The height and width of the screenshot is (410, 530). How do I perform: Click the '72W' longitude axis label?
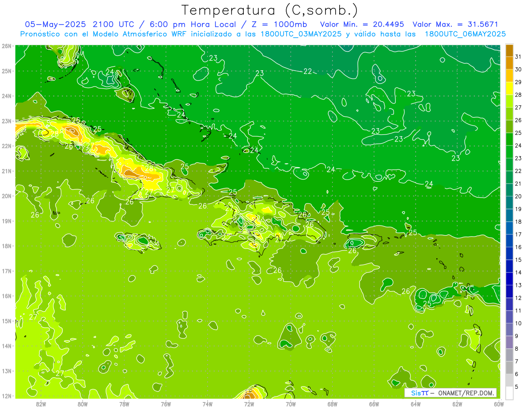click(249, 404)
